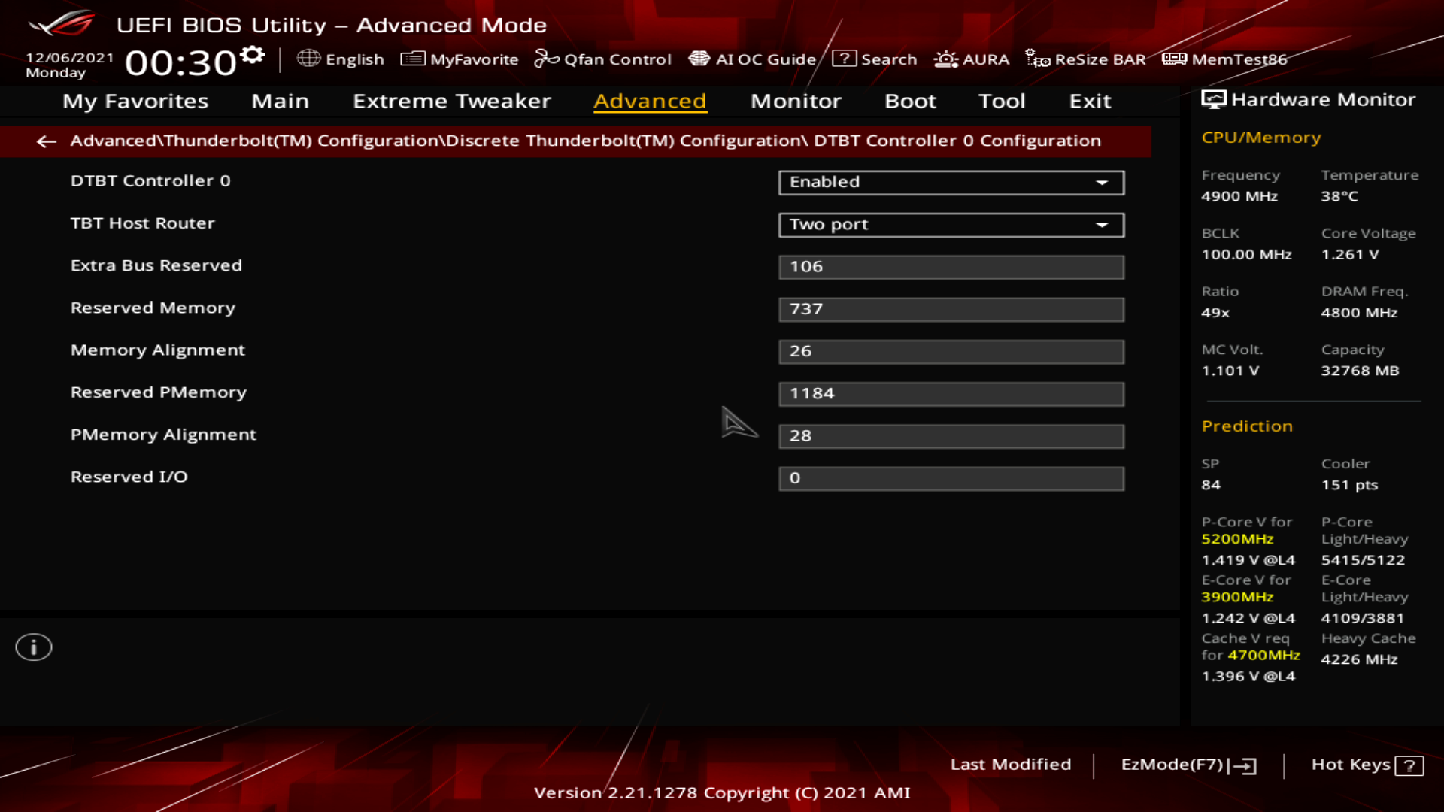The width and height of the screenshot is (1444, 812).
Task: Switch to Monitor tab
Action: [796, 101]
